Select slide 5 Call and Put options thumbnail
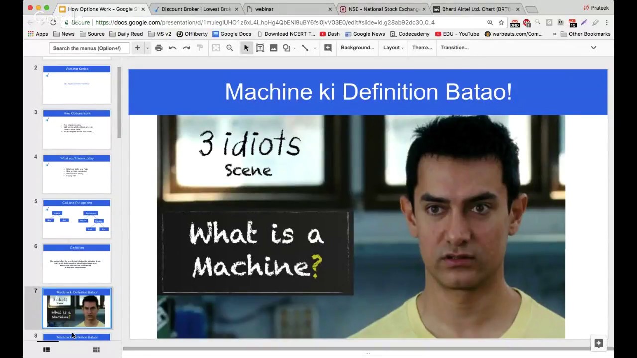637x358 pixels. (x=77, y=219)
